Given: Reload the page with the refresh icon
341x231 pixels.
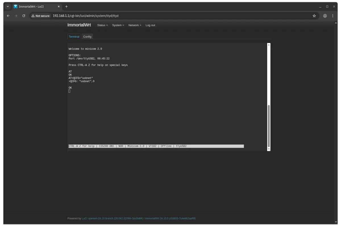Looking at the screenshot, I should point(24,16).
